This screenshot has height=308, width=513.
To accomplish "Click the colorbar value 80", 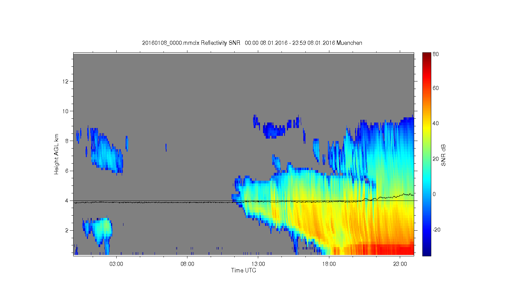I will tap(436, 54).
